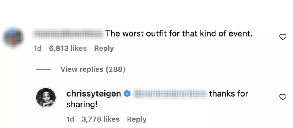
Task: Show the 3,778 likes list
Action: (x=100, y=119)
